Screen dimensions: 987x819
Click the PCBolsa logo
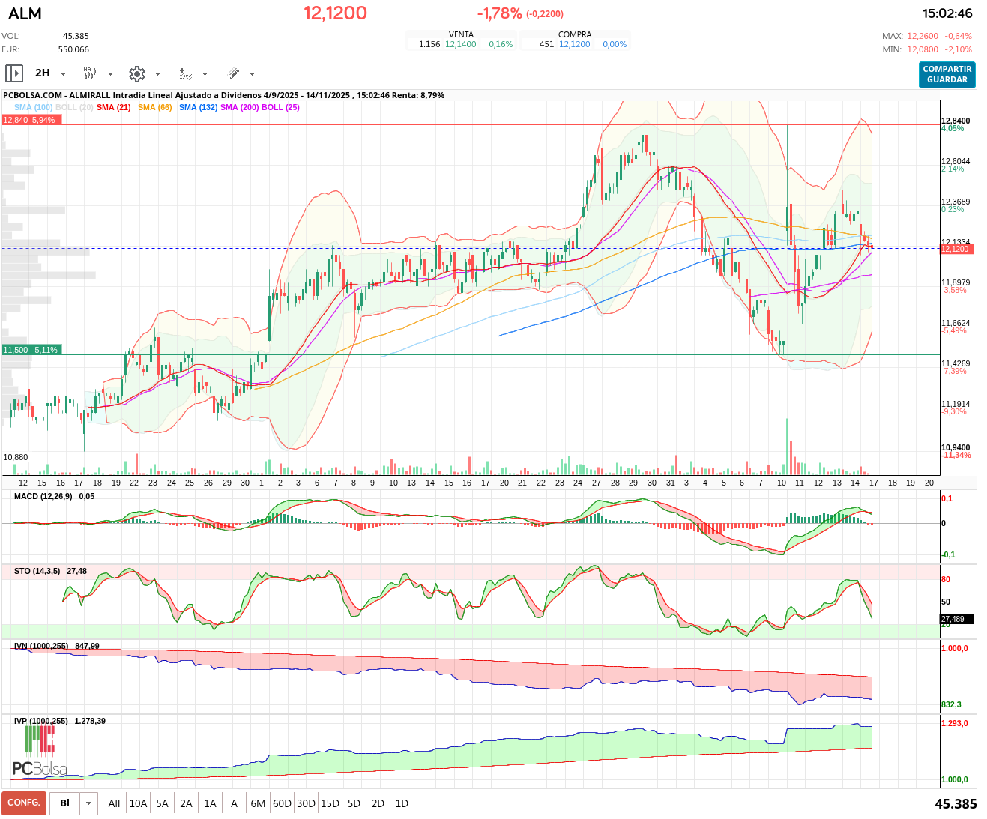click(x=39, y=768)
